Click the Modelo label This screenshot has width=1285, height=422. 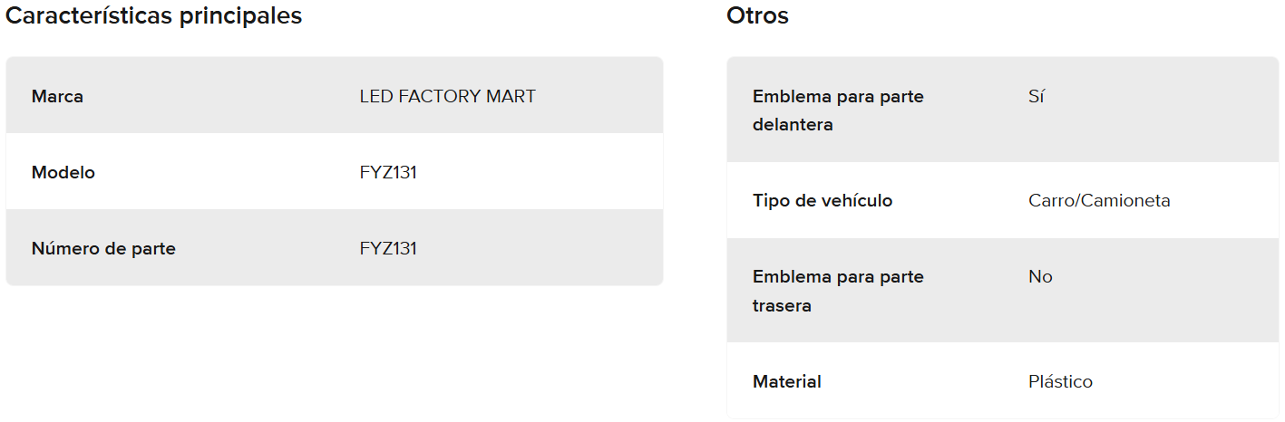click(x=63, y=172)
